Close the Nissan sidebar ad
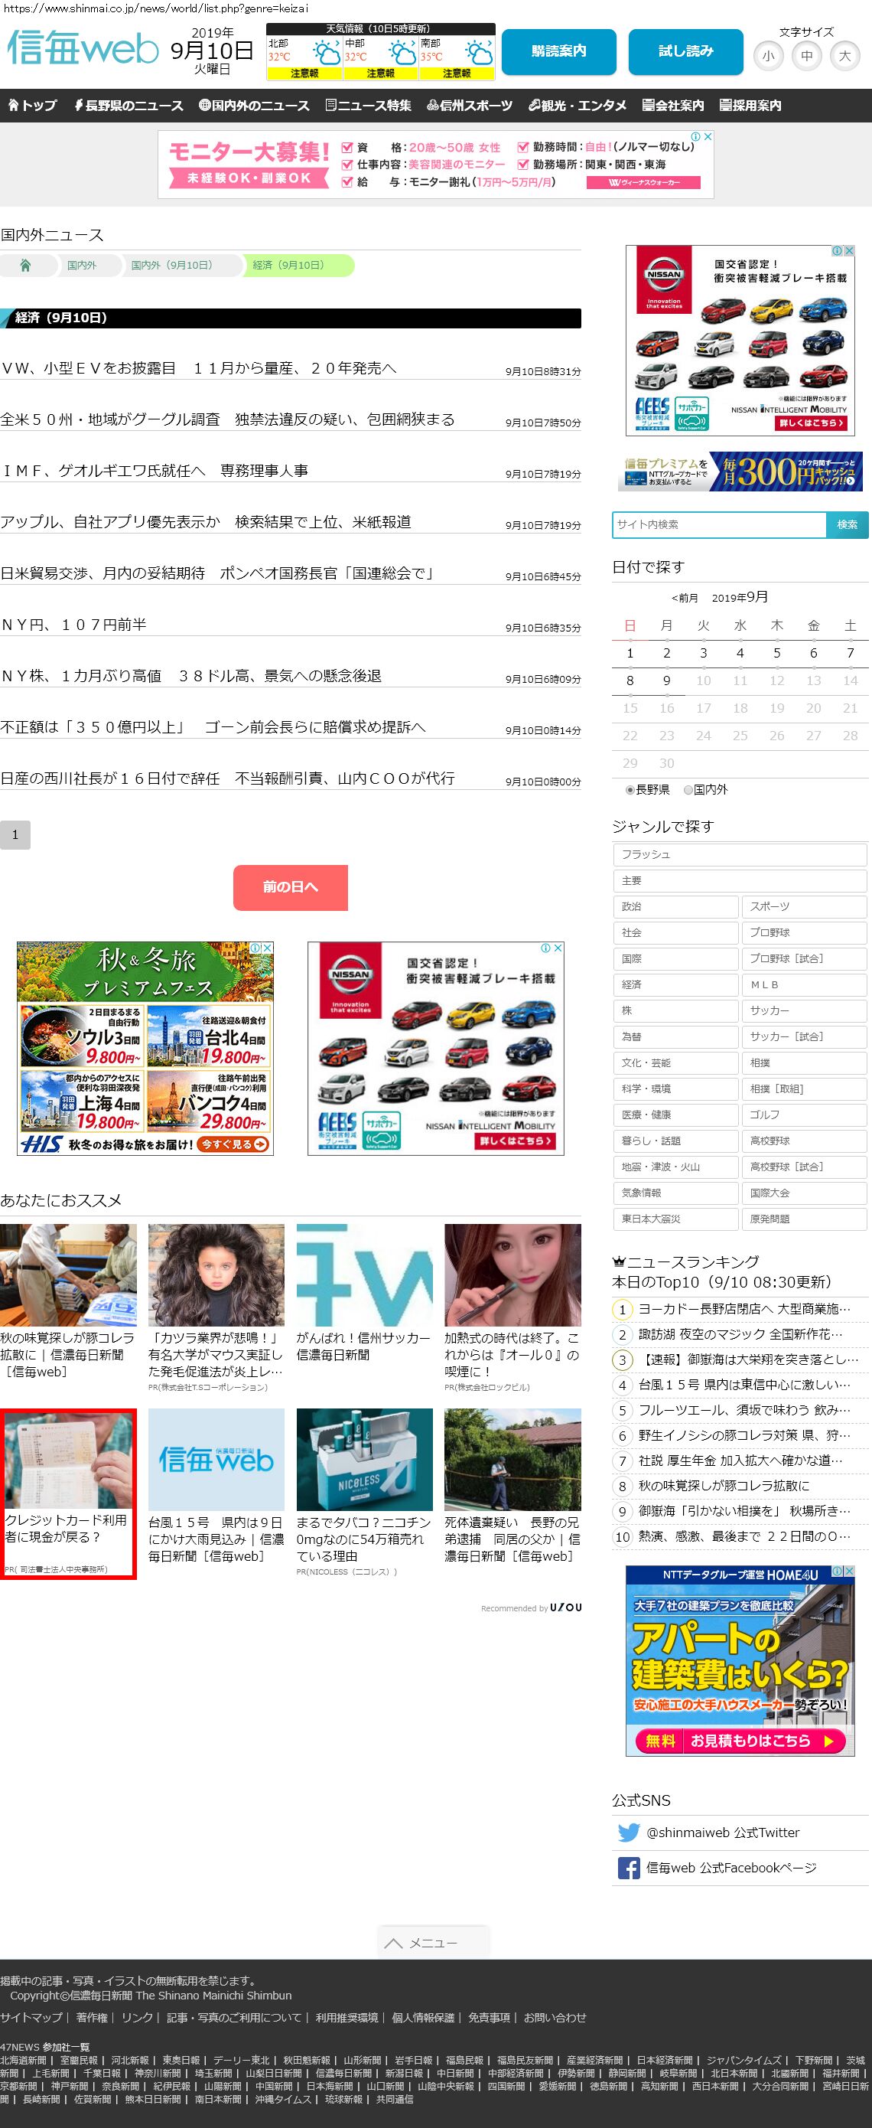The width and height of the screenshot is (872, 2128). pos(848,250)
